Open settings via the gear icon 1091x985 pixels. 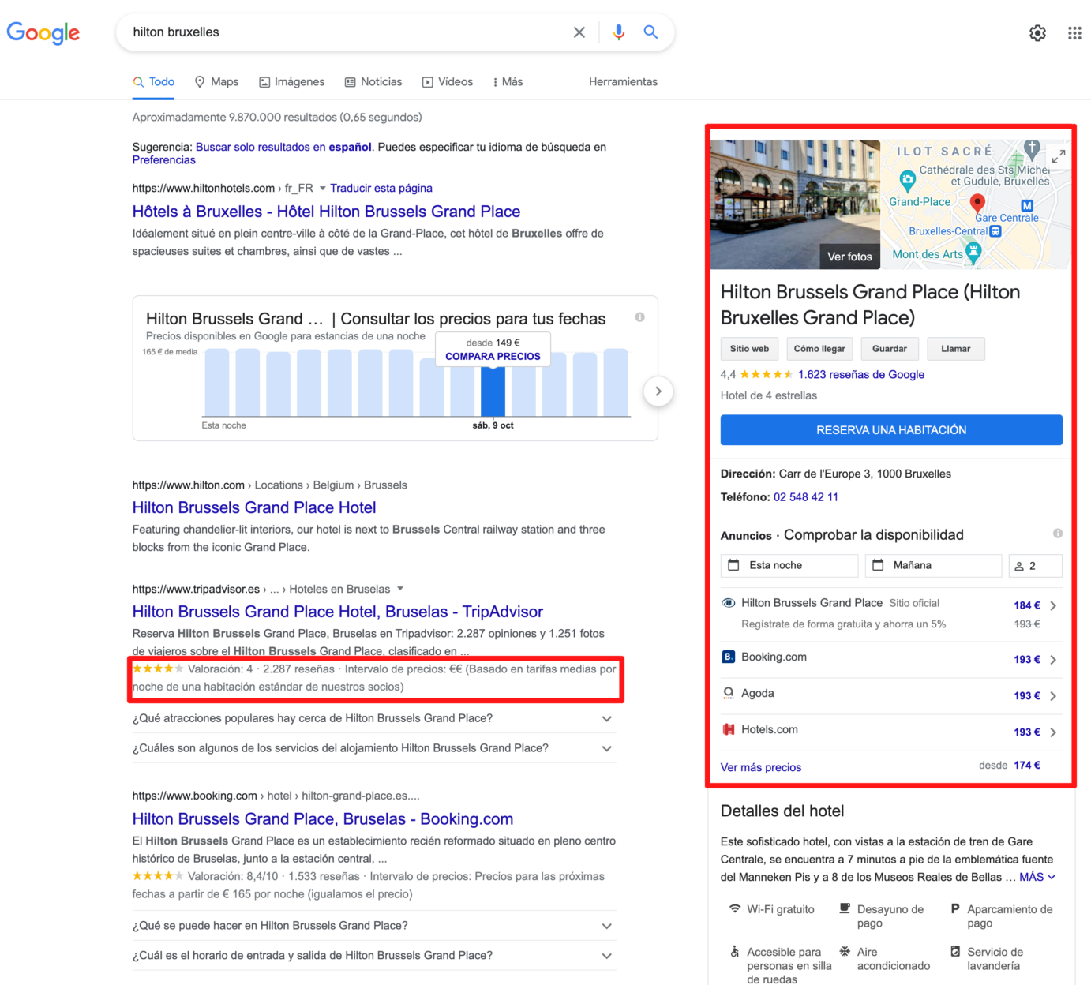pyautogui.click(x=1037, y=33)
